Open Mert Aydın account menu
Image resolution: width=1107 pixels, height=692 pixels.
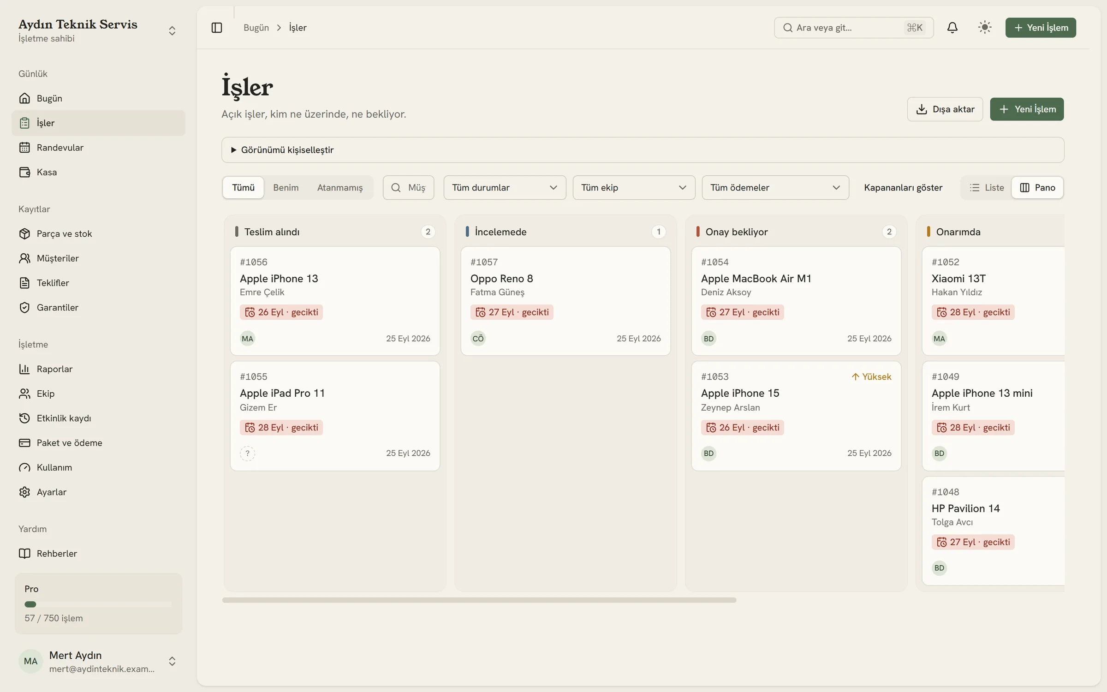tap(98, 661)
